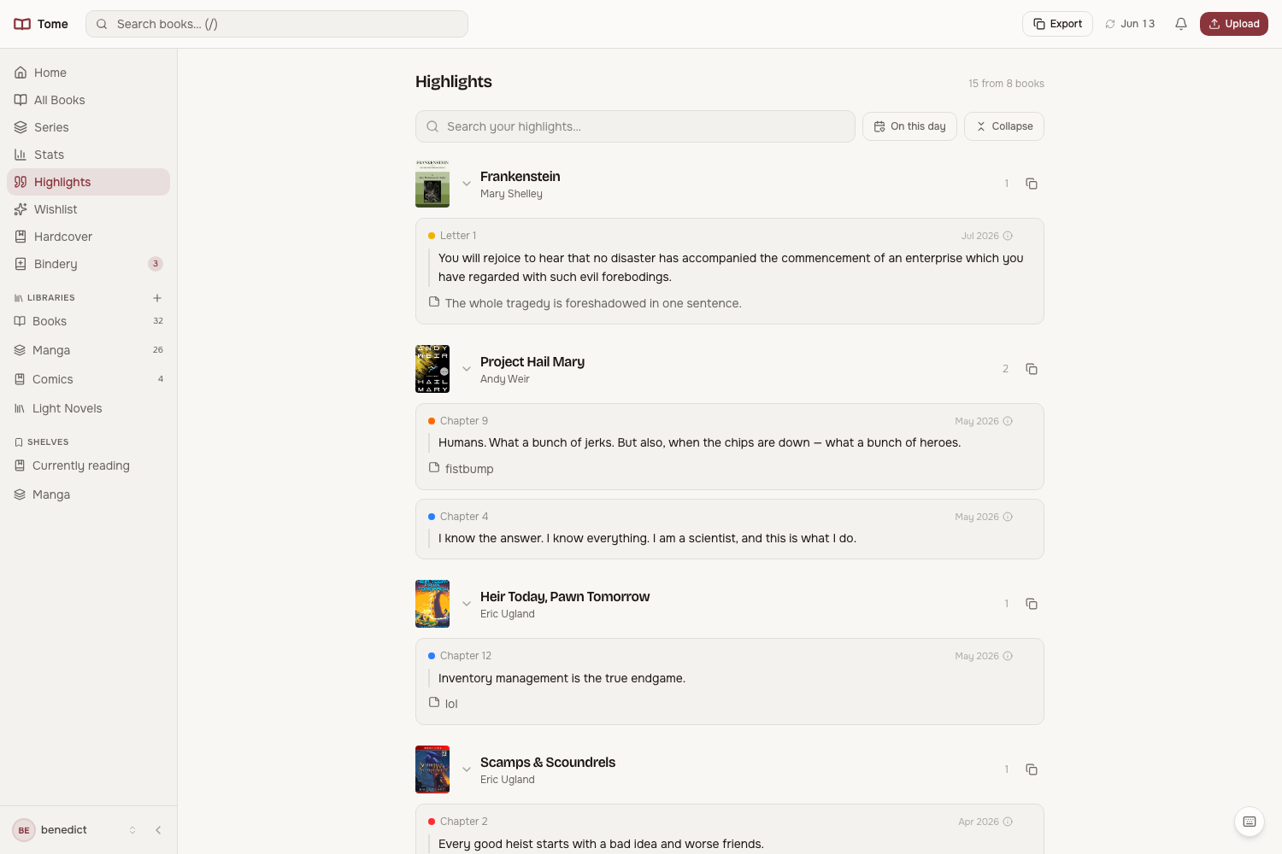Click the sync icon next to Jun 13
Screen dimensions: 1282x854
point(1110,24)
